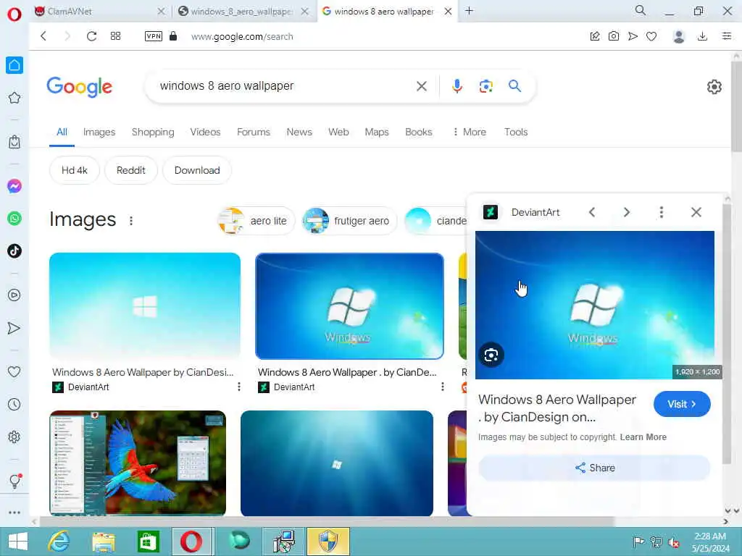
Task: Open the Speed Dial grid icon
Action: [115, 36]
